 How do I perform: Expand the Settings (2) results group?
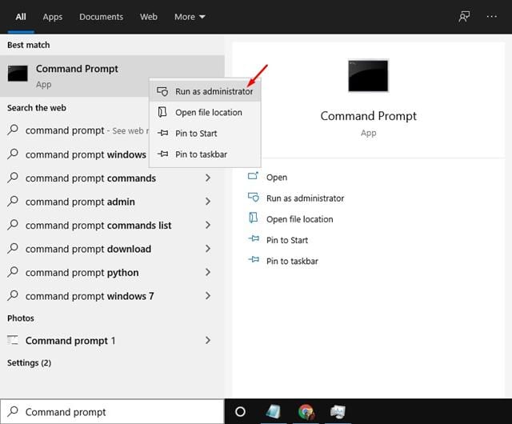pos(29,363)
